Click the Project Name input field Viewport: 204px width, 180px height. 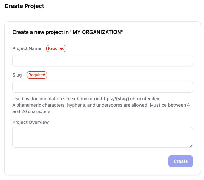coord(102,60)
